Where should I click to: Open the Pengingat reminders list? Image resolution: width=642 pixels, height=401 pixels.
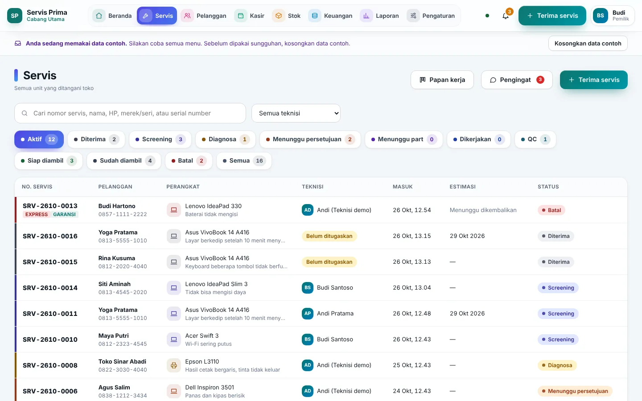[x=517, y=80]
